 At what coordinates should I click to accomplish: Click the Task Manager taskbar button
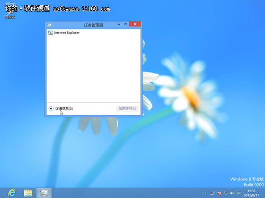coord(44,193)
